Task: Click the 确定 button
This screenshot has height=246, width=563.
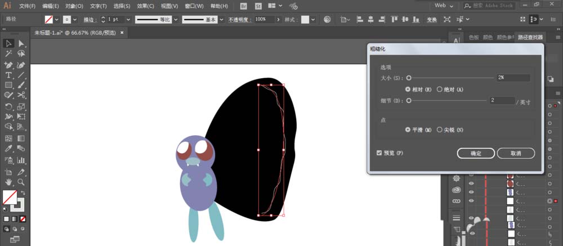Action: click(x=476, y=153)
